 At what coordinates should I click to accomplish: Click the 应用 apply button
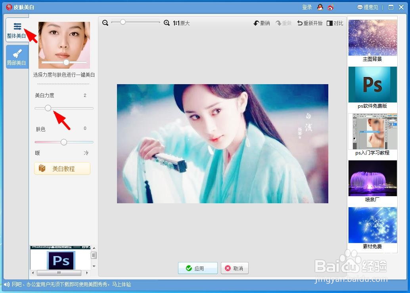coord(198,268)
